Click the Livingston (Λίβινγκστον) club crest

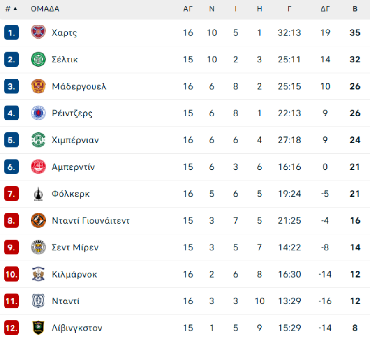pyautogui.click(x=38, y=328)
